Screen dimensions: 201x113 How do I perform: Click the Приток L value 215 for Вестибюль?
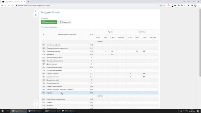(x=112, y=55)
